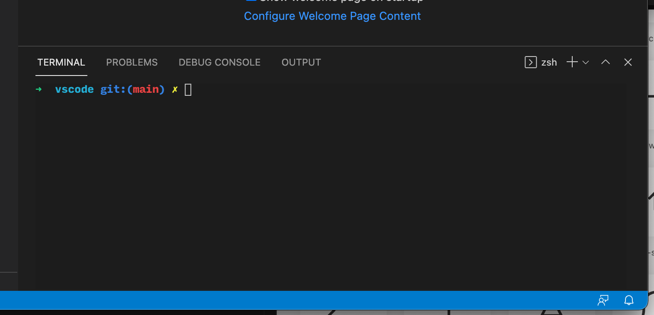Create a new terminal with the plus icon
This screenshot has width=654, height=315.
click(x=571, y=62)
